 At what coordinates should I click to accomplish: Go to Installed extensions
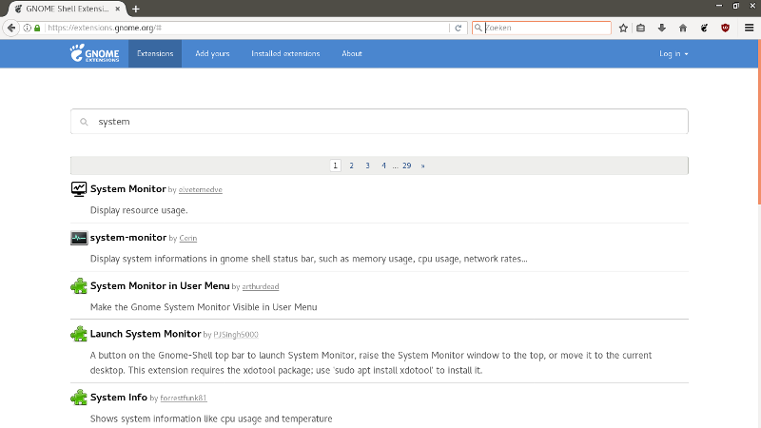click(285, 53)
